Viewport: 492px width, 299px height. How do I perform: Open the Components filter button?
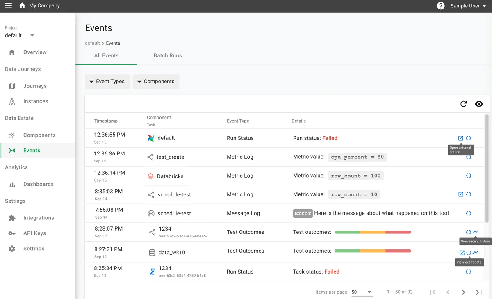click(156, 81)
